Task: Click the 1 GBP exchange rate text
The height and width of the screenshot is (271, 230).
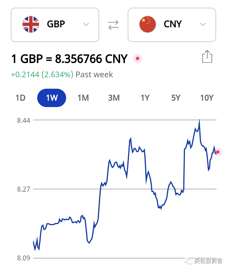Action: coord(69,59)
